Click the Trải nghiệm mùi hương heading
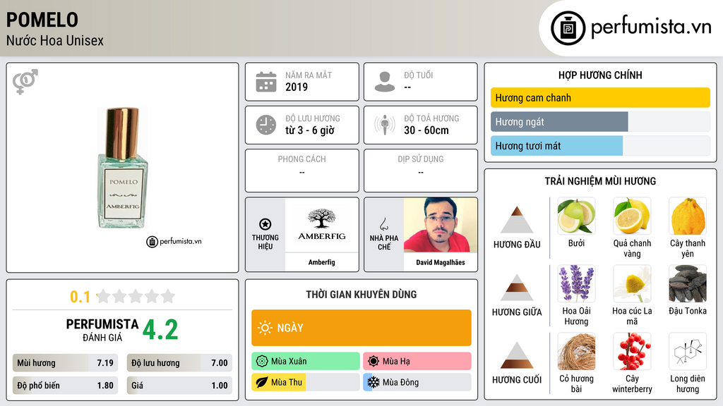Viewport: 723px width, 406px height. (600, 181)
